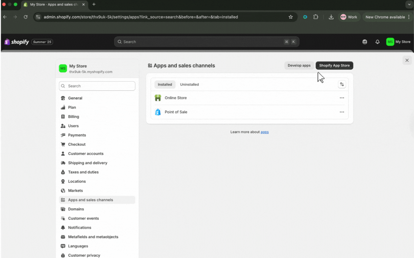The width and height of the screenshot is (414, 258).
Task: Follow the 'apps' learn more link
Action: (x=264, y=132)
